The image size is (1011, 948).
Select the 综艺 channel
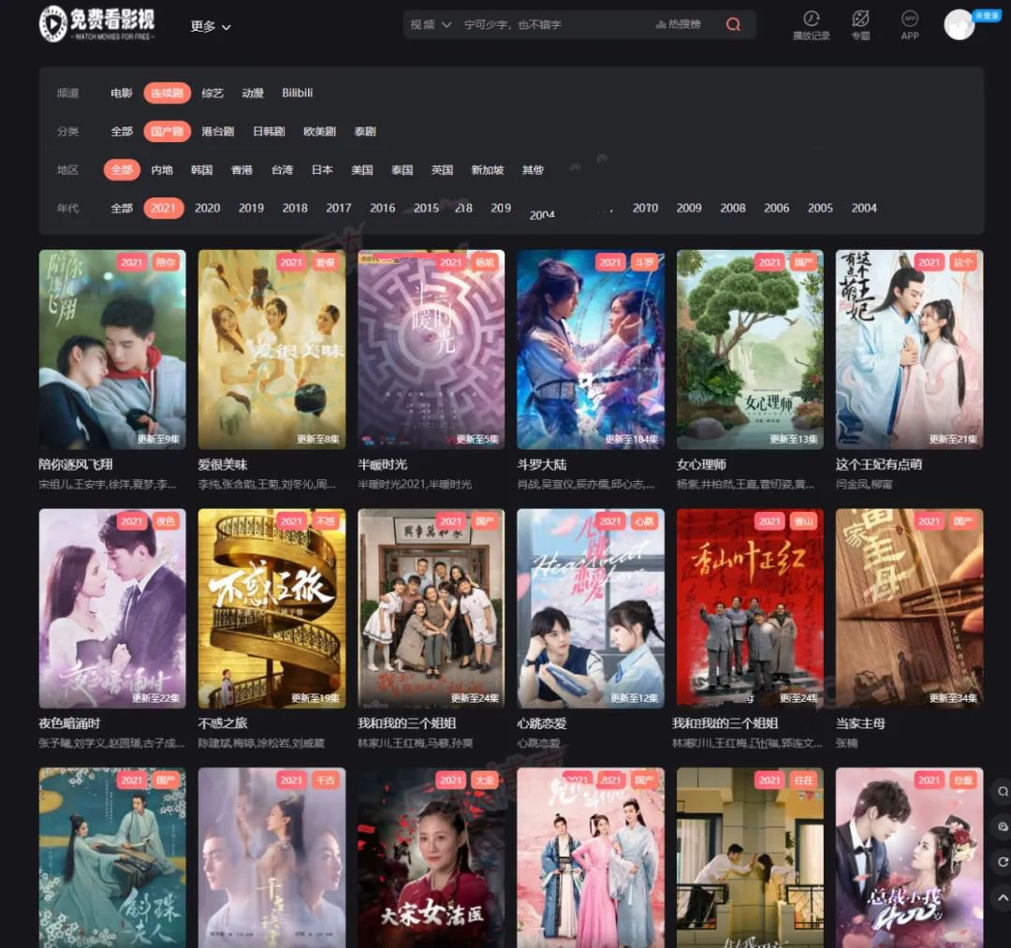click(x=212, y=93)
